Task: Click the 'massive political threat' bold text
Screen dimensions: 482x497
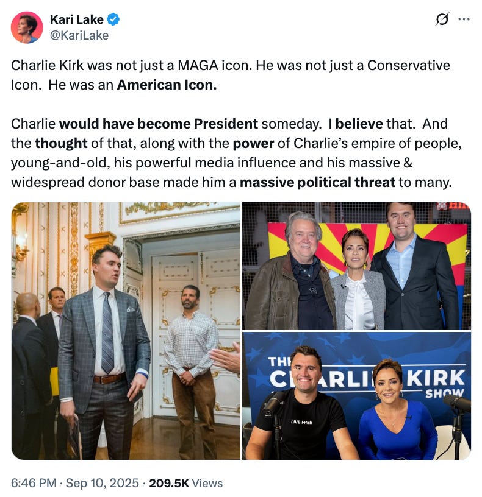Action: pyautogui.click(x=317, y=182)
